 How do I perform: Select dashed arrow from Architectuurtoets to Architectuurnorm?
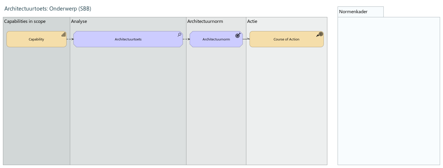click(x=186, y=39)
